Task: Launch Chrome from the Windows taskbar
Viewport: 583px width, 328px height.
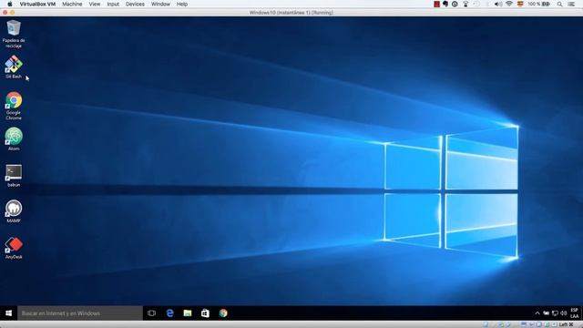Action: coord(223,313)
